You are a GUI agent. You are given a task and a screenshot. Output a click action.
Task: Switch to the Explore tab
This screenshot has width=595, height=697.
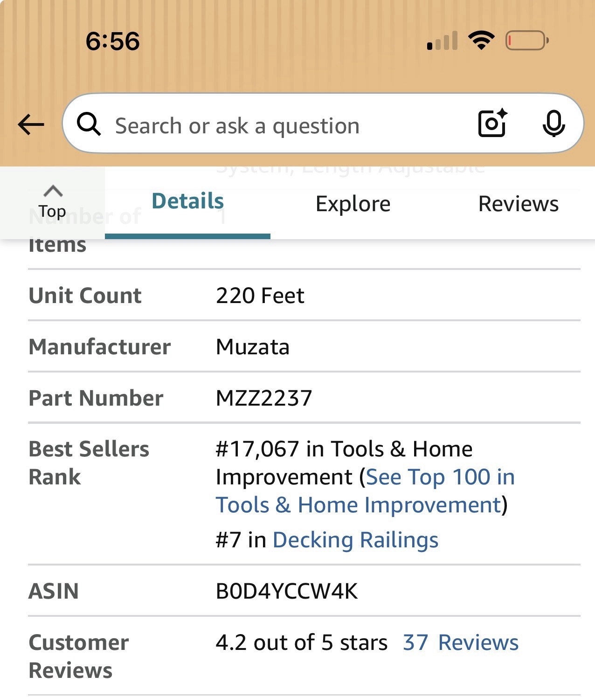point(353,204)
